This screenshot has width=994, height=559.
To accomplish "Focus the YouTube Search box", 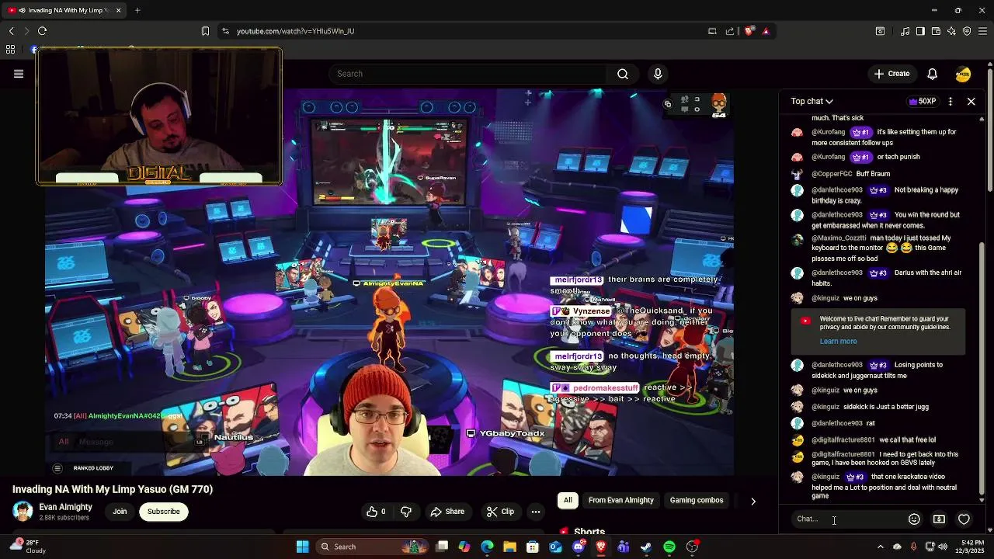I will (x=467, y=74).
